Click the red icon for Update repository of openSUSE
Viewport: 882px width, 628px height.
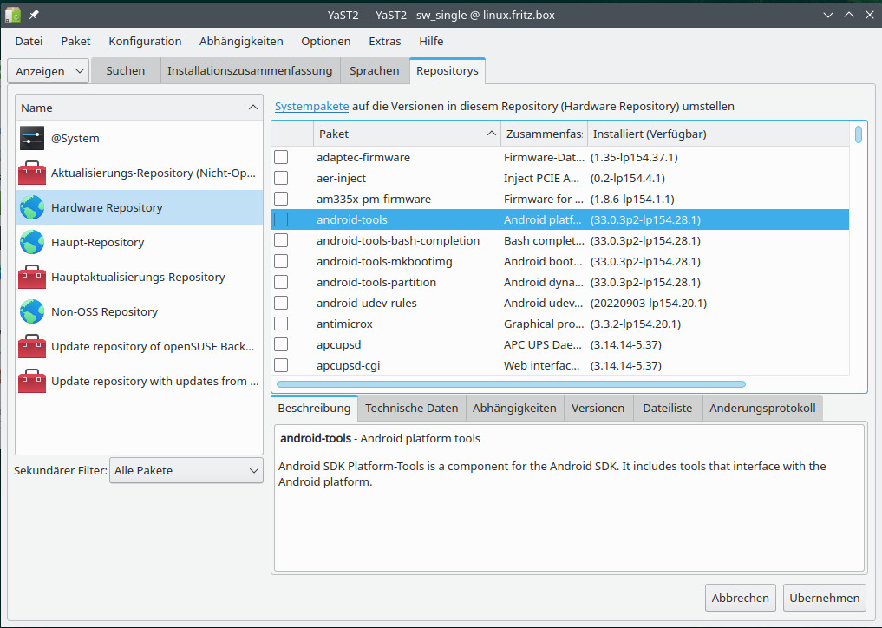click(x=31, y=345)
